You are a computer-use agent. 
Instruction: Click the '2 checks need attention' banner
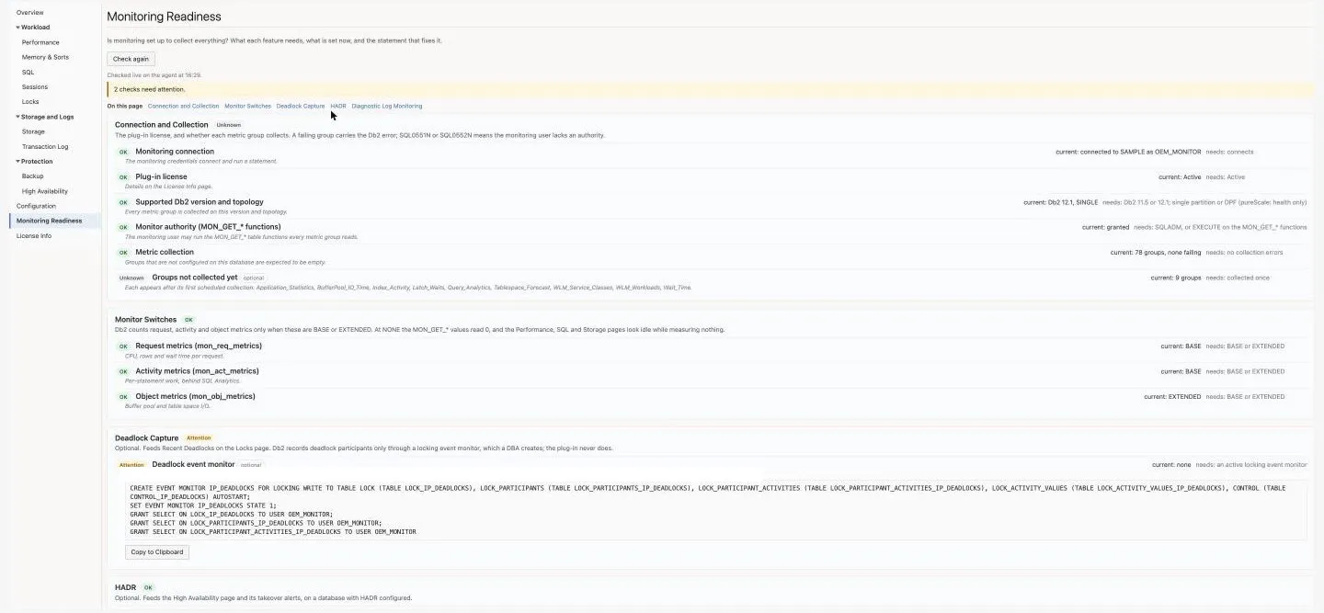712,89
